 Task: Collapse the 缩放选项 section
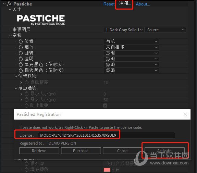point(16,88)
